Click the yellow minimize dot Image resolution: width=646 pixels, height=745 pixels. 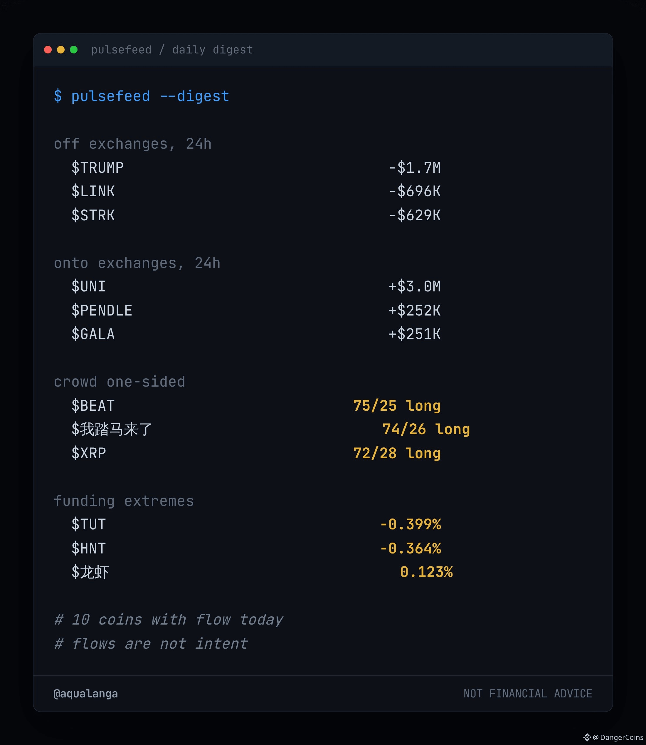[61, 50]
